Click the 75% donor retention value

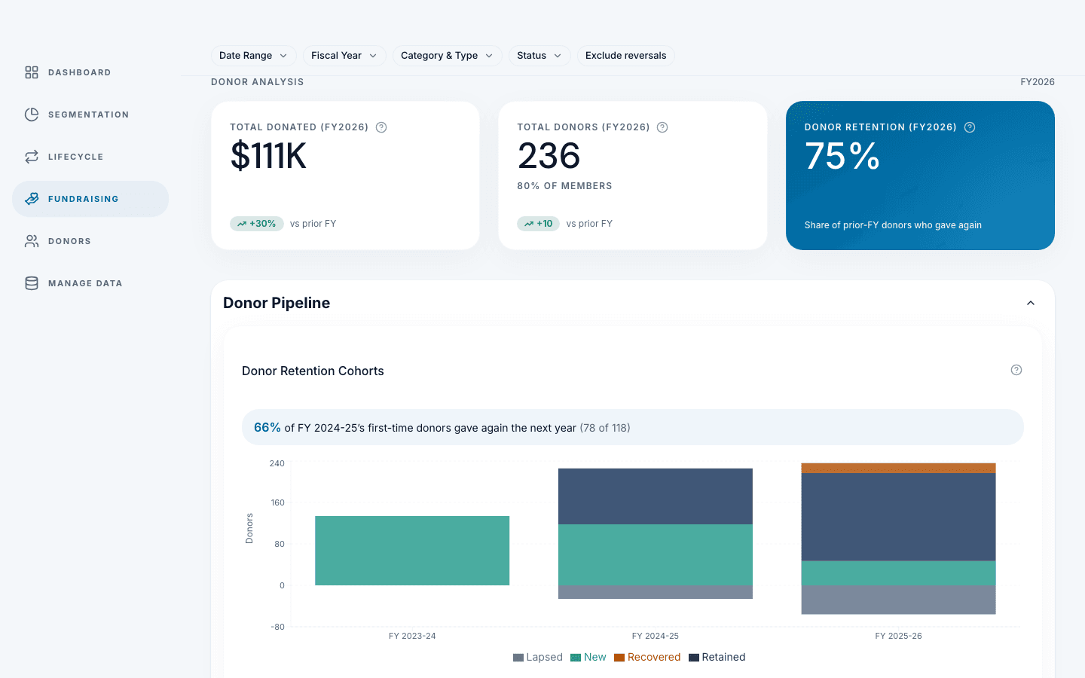(x=842, y=156)
